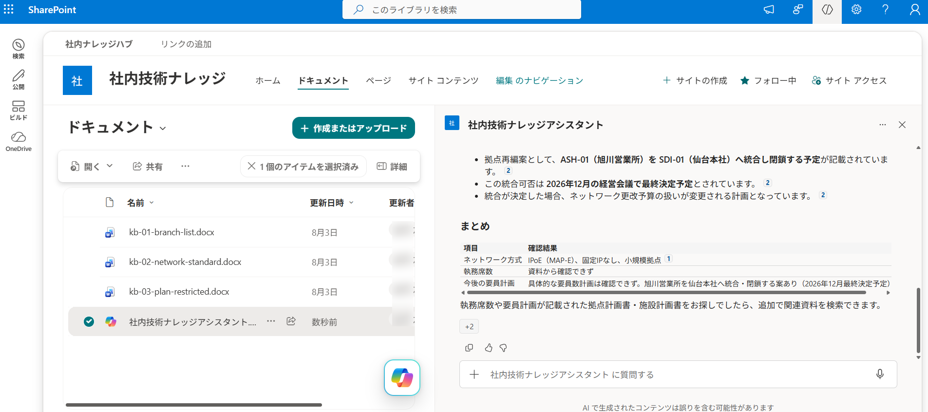Click the developer code icon in header
The height and width of the screenshot is (412, 928).
(x=827, y=10)
